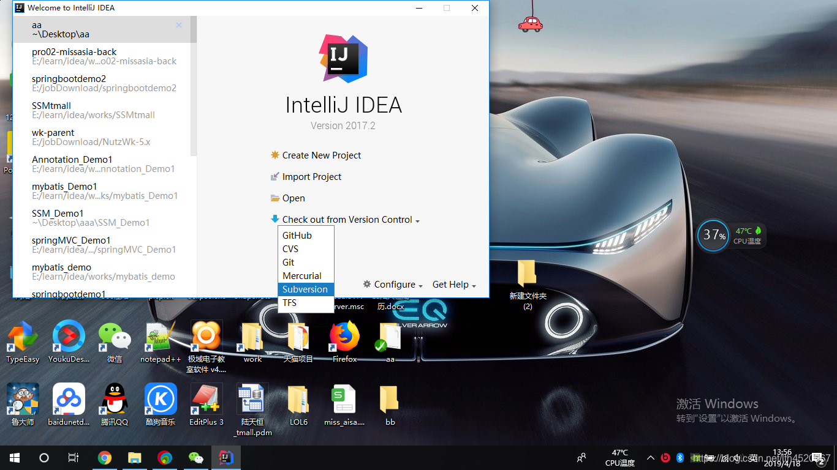Open TypeEasy desktop shortcut

point(23,342)
